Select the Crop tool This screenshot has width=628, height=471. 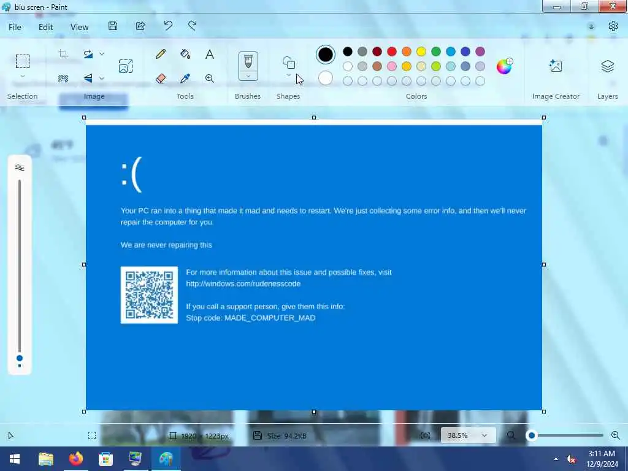63,54
